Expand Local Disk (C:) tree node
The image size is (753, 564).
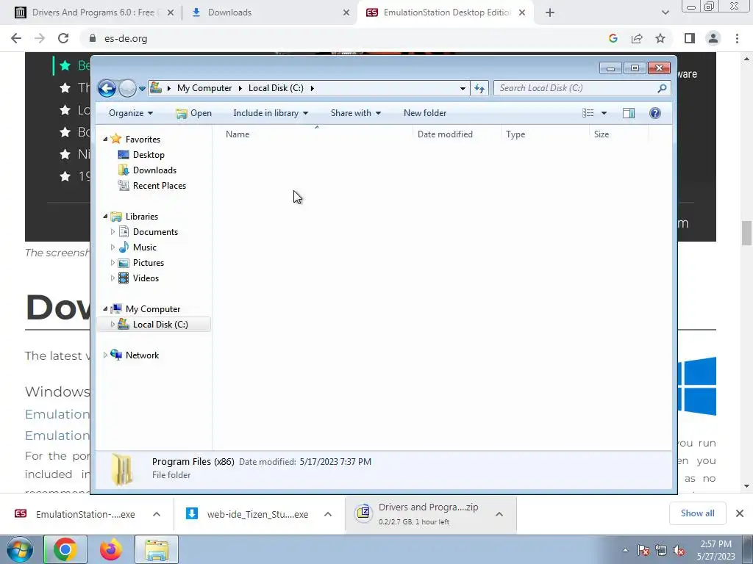(113, 325)
